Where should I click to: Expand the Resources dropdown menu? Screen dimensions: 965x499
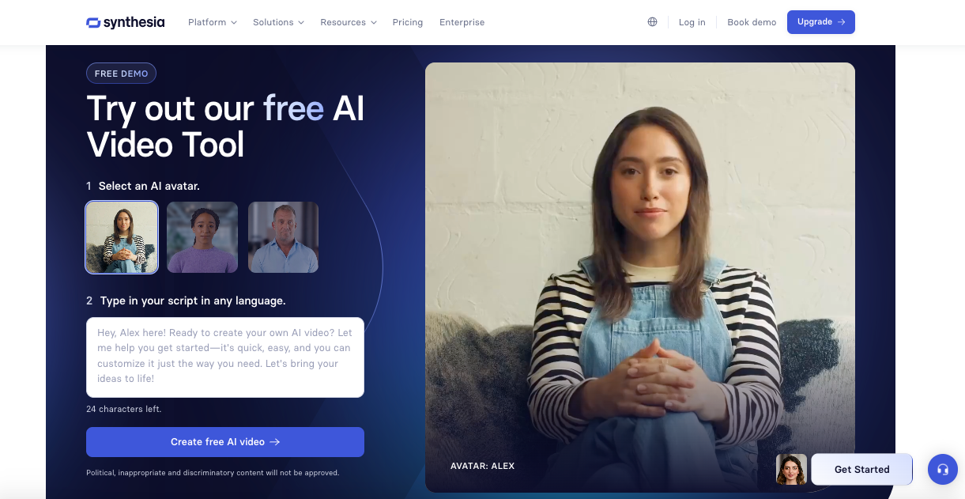[x=349, y=22]
